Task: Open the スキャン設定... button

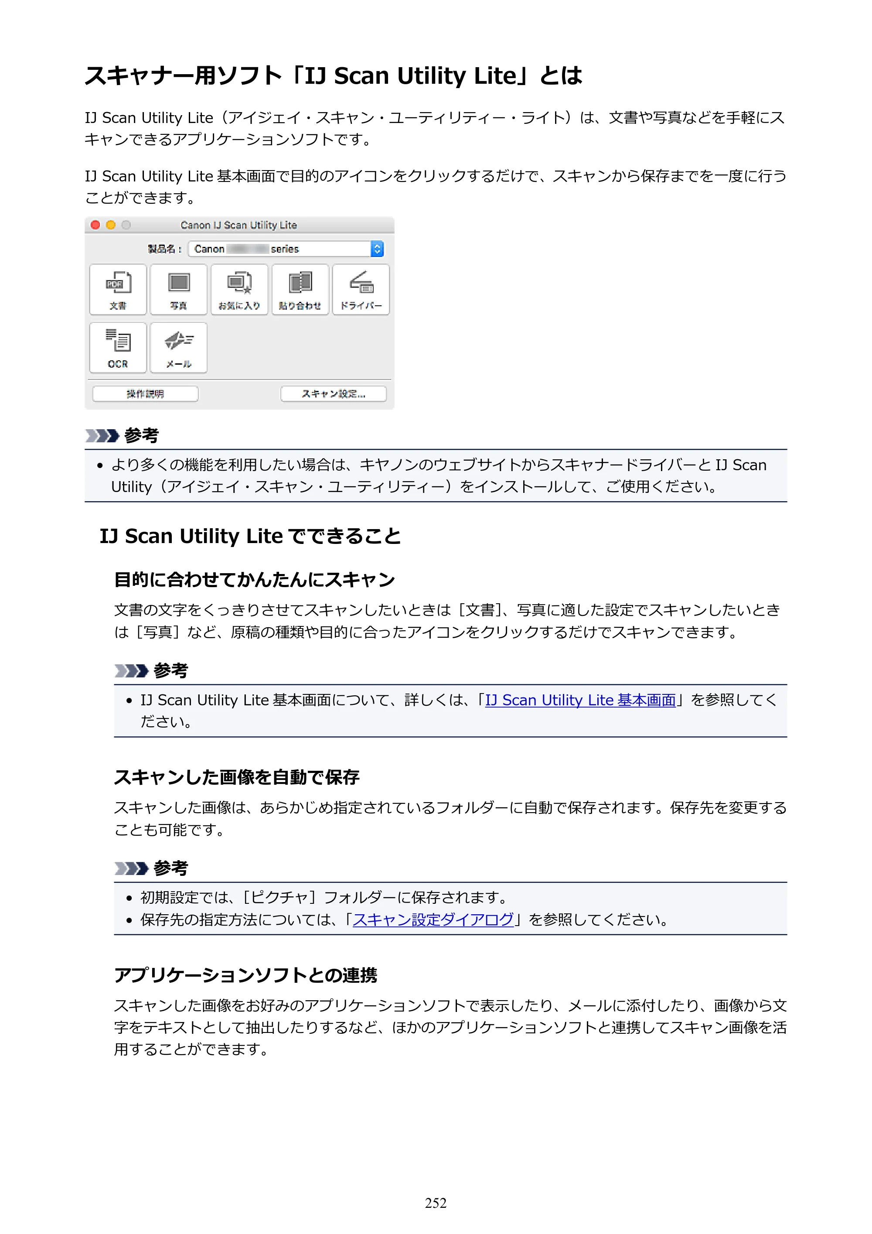Action: pos(333,394)
